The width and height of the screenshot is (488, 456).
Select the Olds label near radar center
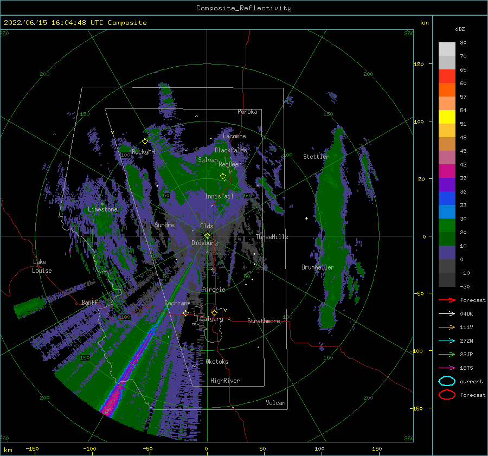pos(207,226)
